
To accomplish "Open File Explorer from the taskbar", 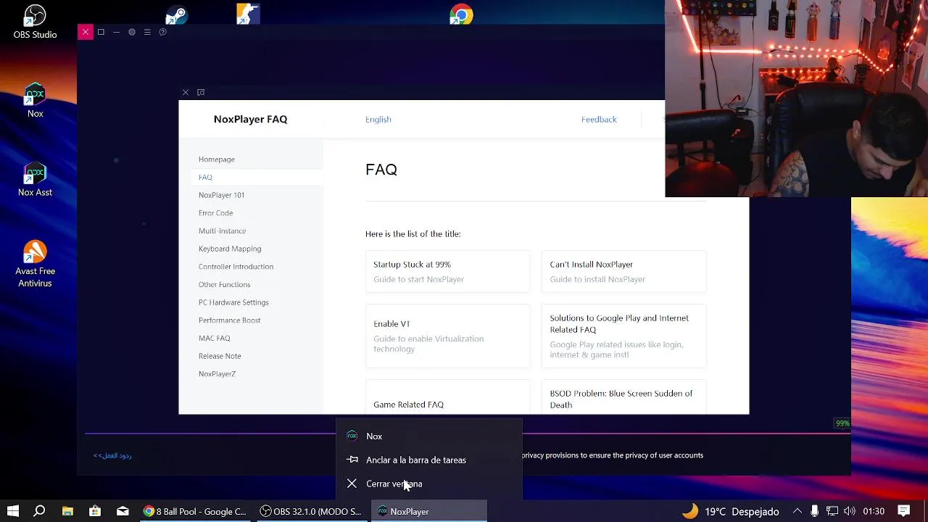I will (67, 511).
